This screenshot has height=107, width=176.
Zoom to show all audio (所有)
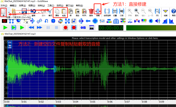(x=130, y=12)
